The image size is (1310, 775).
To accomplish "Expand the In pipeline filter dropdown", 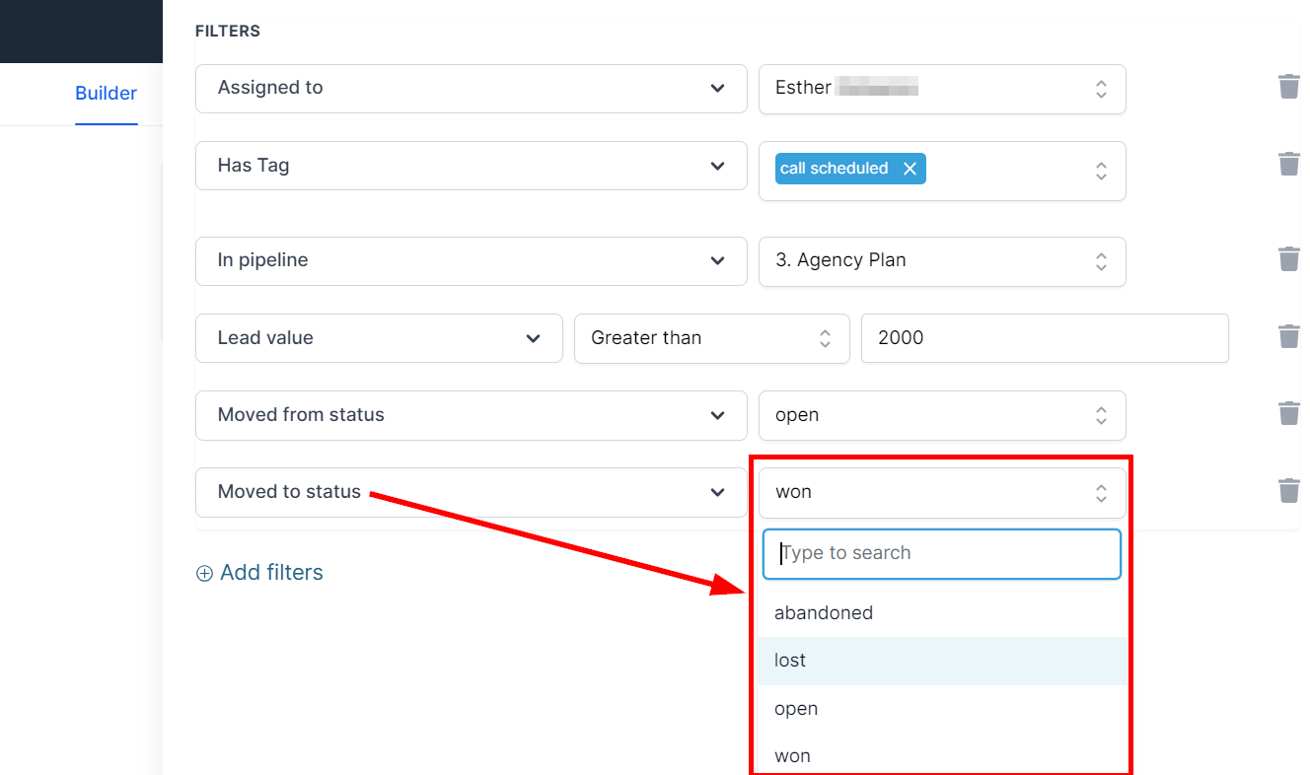I will click(x=471, y=260).
